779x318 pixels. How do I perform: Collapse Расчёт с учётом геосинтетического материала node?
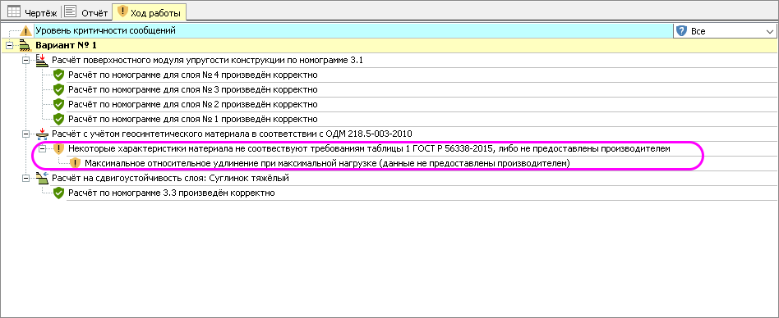(x=25, y=134)
